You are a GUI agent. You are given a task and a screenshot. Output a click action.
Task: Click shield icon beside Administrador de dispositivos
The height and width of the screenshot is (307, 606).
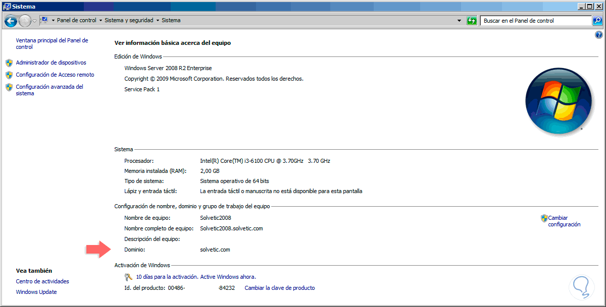point(9,63)
